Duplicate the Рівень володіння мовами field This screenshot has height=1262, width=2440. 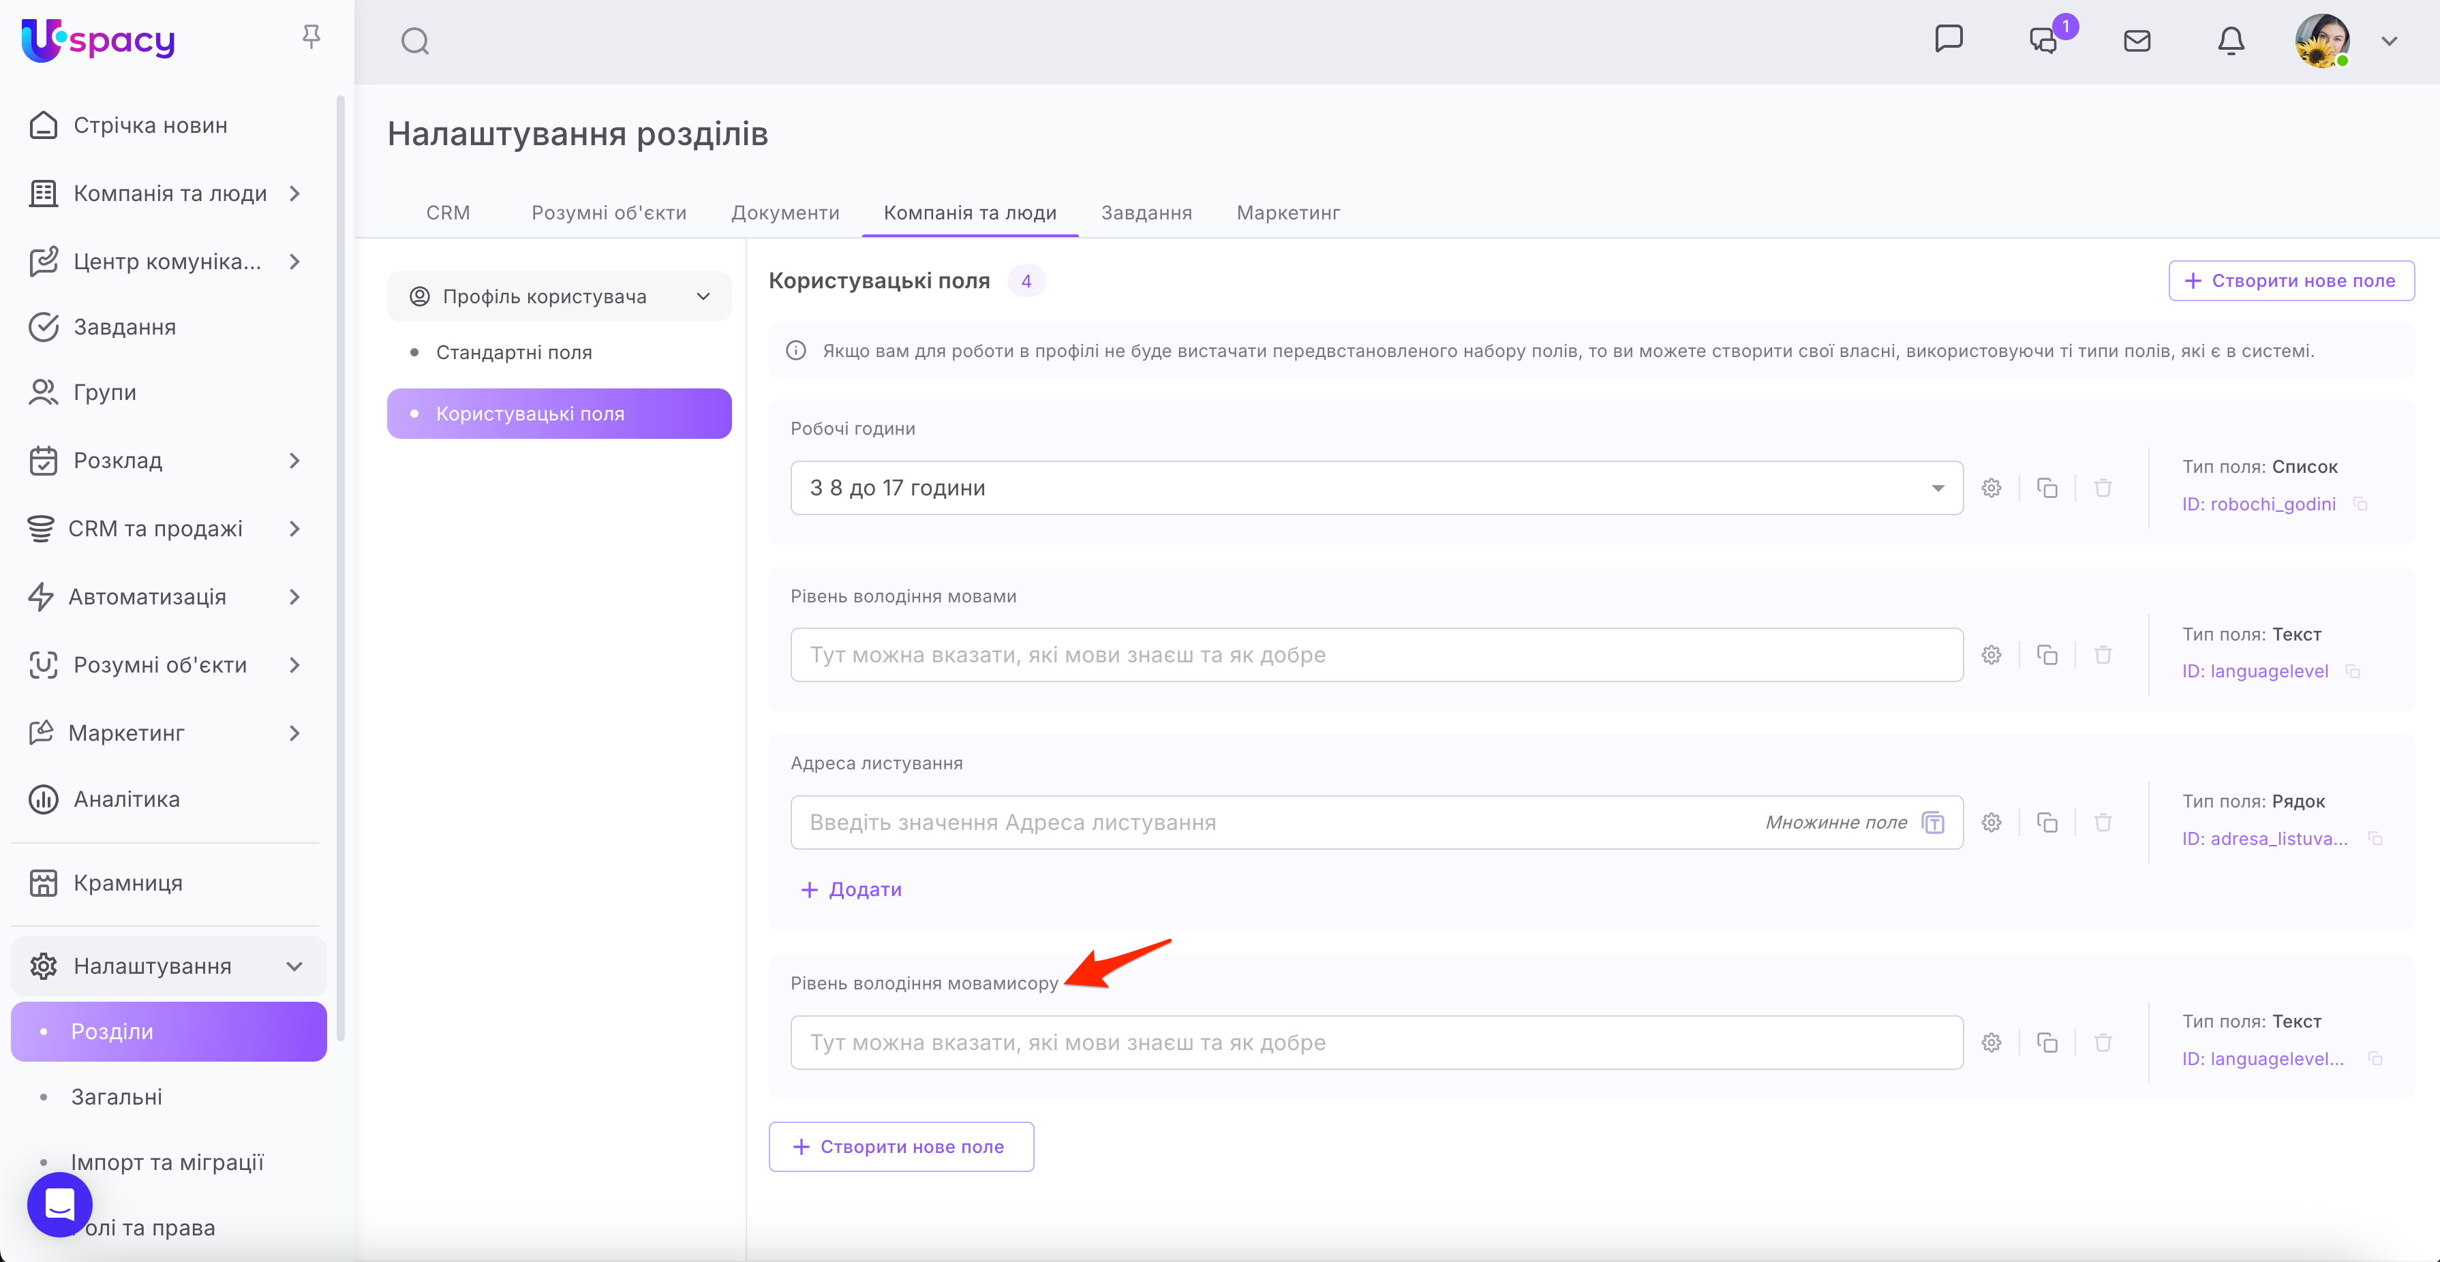pyautogui.click(x=2047, y=655)
